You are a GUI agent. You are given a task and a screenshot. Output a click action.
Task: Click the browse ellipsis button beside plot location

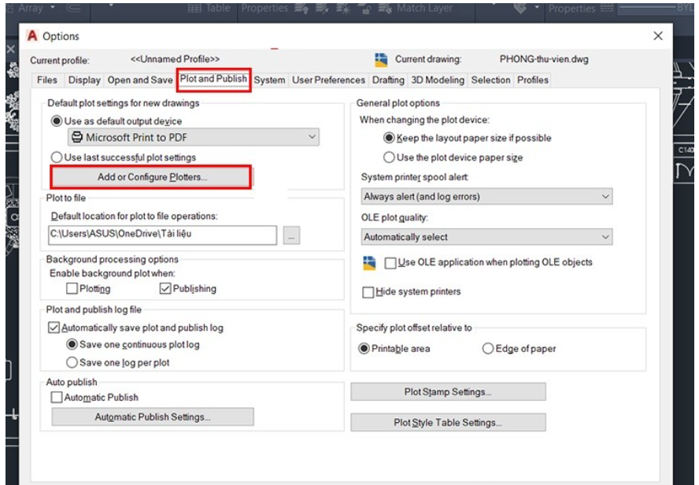(x=292, y=235)
